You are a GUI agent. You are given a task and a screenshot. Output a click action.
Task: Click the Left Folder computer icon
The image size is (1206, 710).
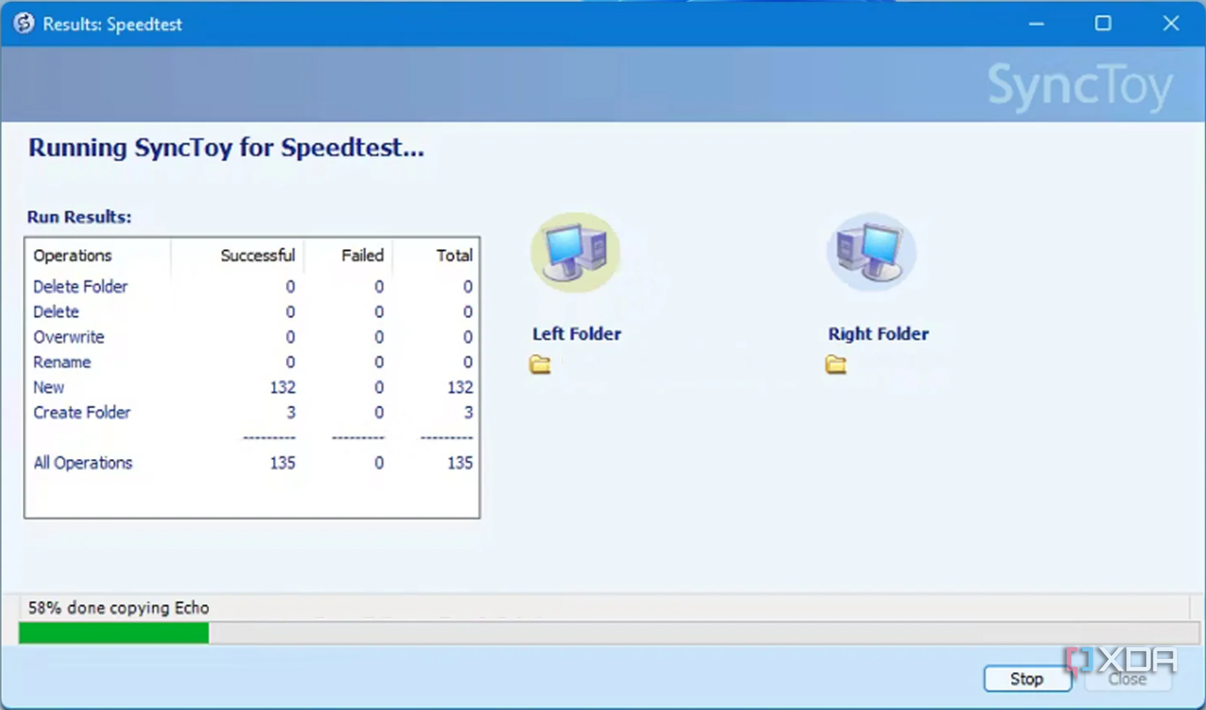575,250
